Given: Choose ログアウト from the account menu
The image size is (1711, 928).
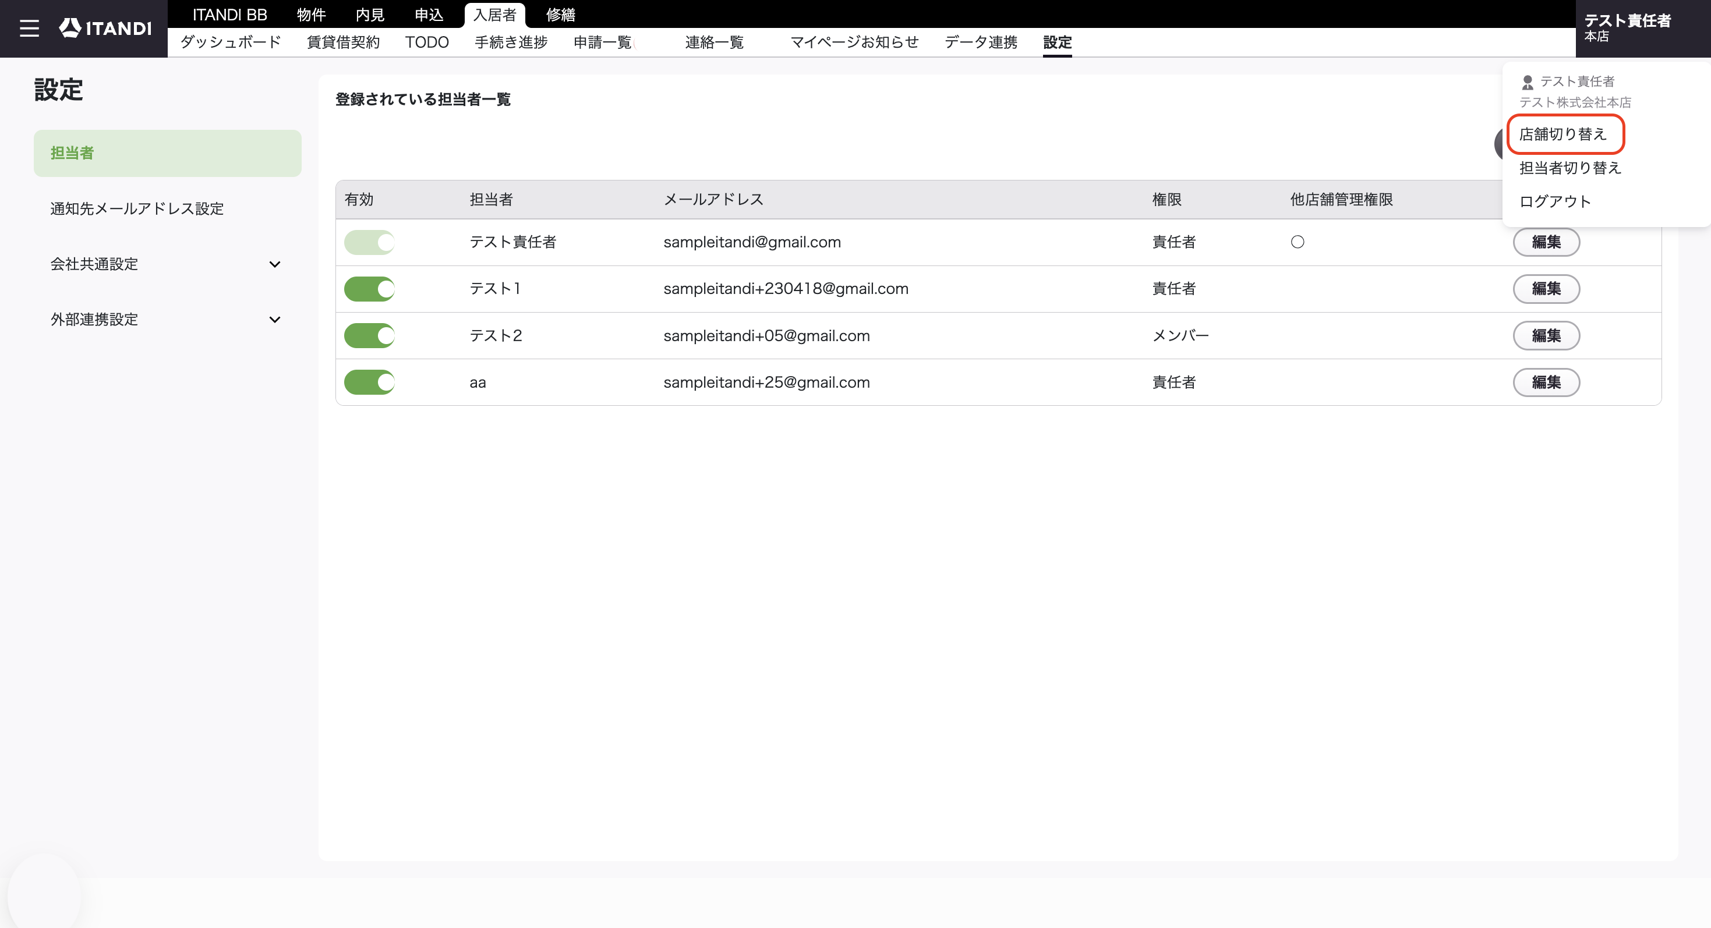Looking at the screenshot, I should (x=1555, y=202).
